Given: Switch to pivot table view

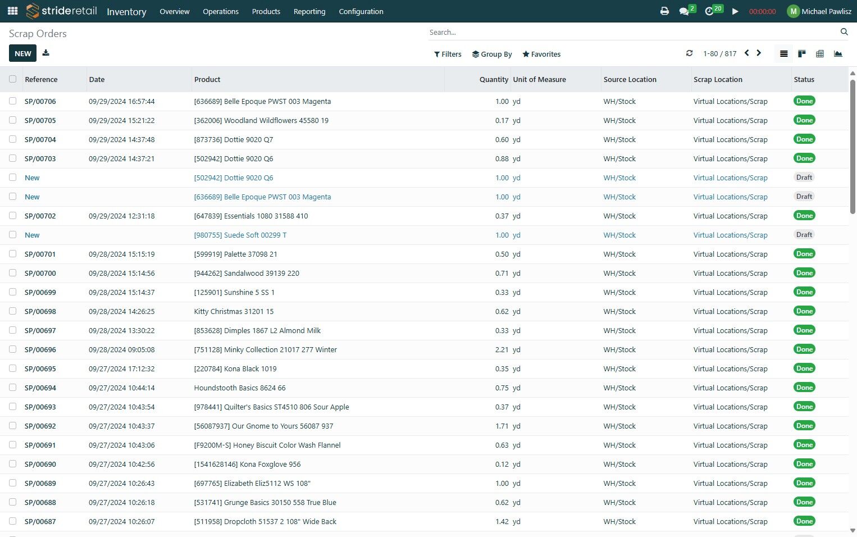Looking at the screenshot, I should coord(820,54).
